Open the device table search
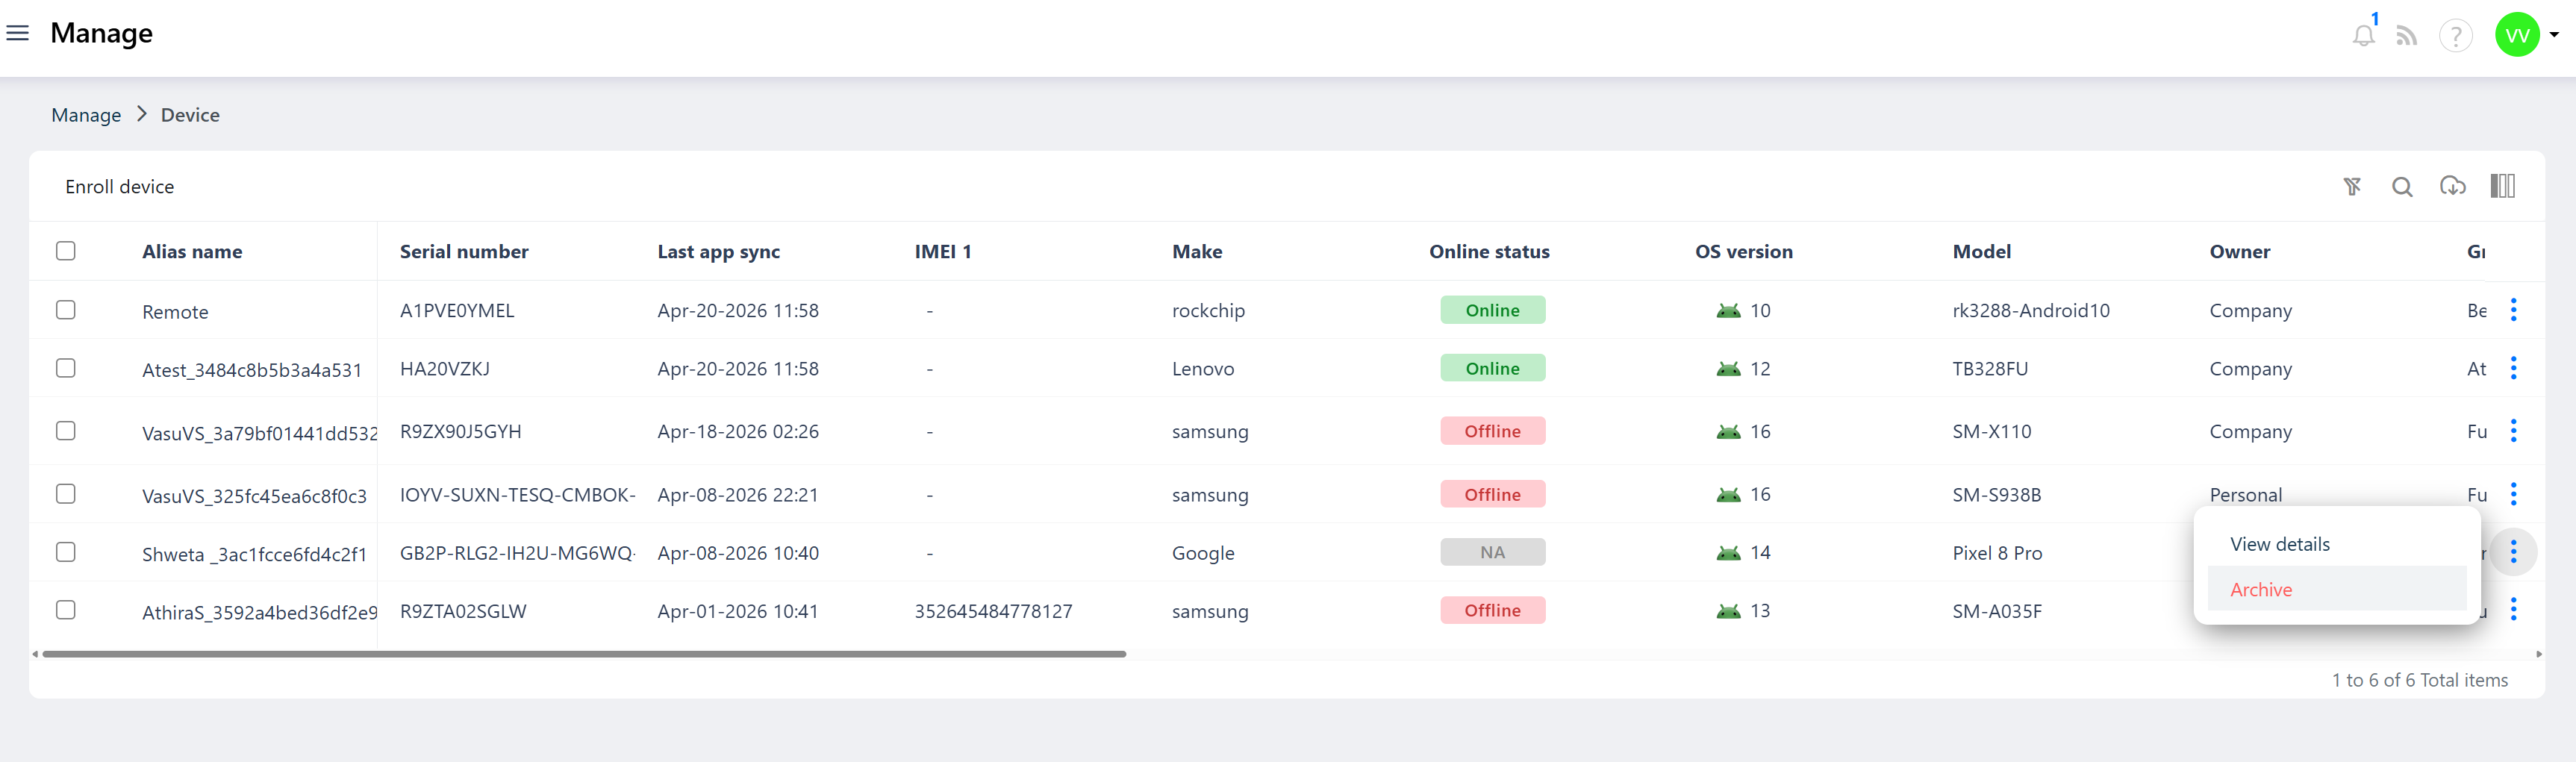The width and height of the screenshot is (2576, 762). (x=2402, y=186)
